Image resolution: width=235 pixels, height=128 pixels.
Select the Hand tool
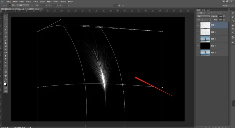click(x=6, y=76)
